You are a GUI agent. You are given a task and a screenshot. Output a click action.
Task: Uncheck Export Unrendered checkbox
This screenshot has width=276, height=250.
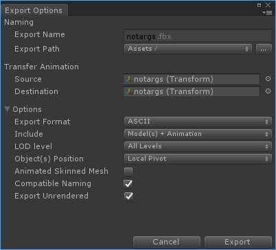128,196
